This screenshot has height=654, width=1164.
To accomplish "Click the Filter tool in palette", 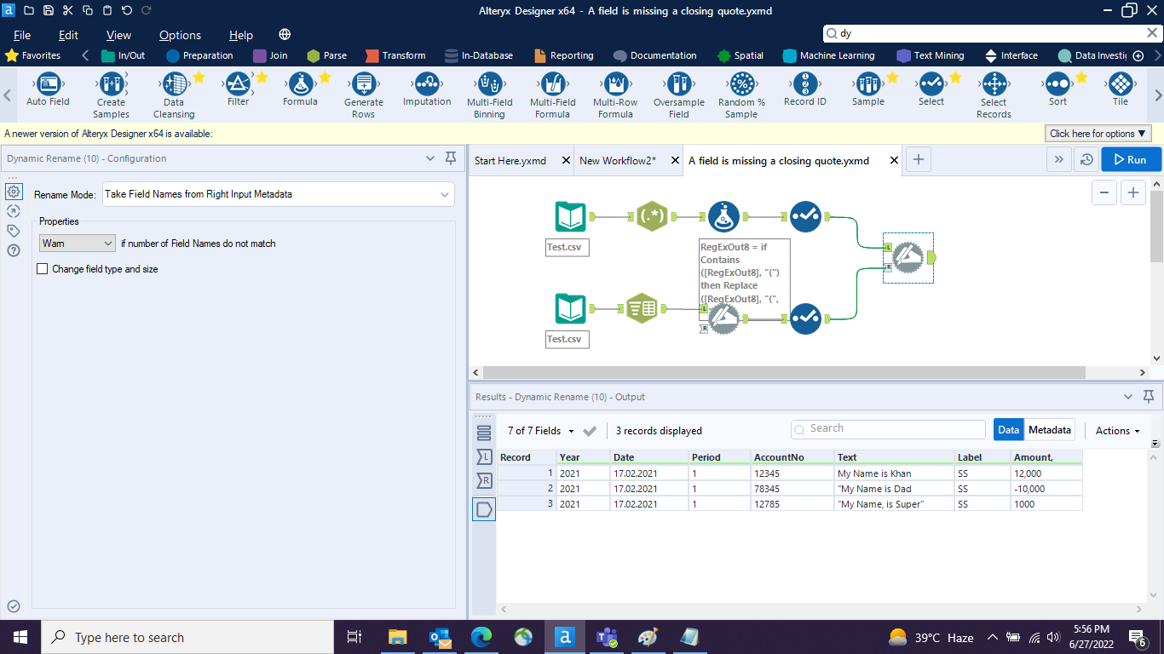I will tap(238, 85).
